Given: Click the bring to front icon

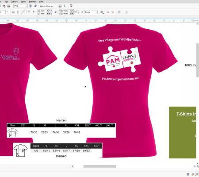Looking at the screenshot, I should pos(108,12).
